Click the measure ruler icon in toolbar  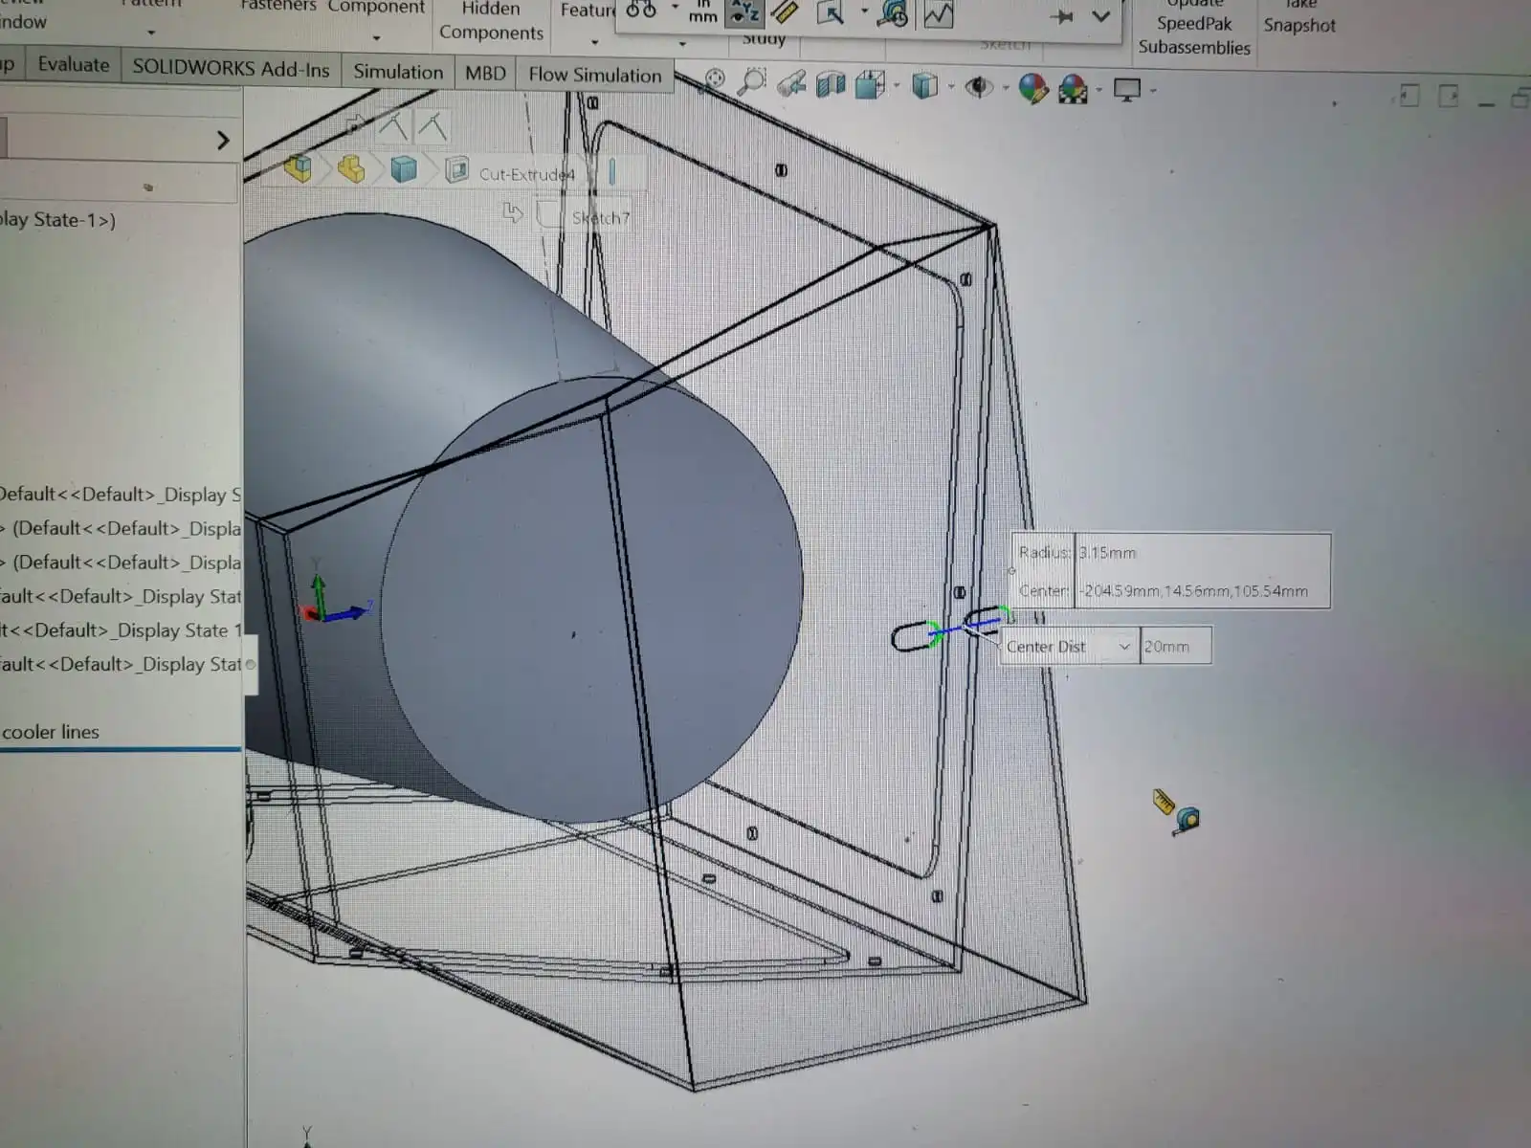coord(785,12)
